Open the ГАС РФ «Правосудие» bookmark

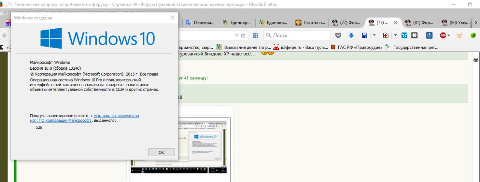pos(356,47)
